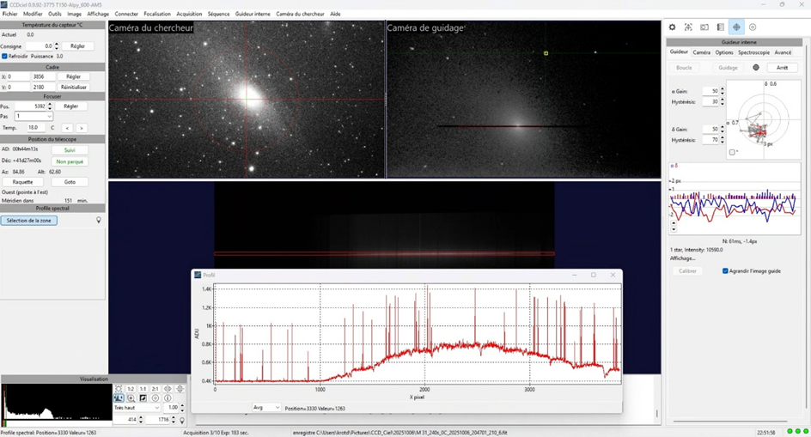The image size is (811, 437).
Task: Open the Caméra du chercheur menu
Action: (x=300, y=14)
